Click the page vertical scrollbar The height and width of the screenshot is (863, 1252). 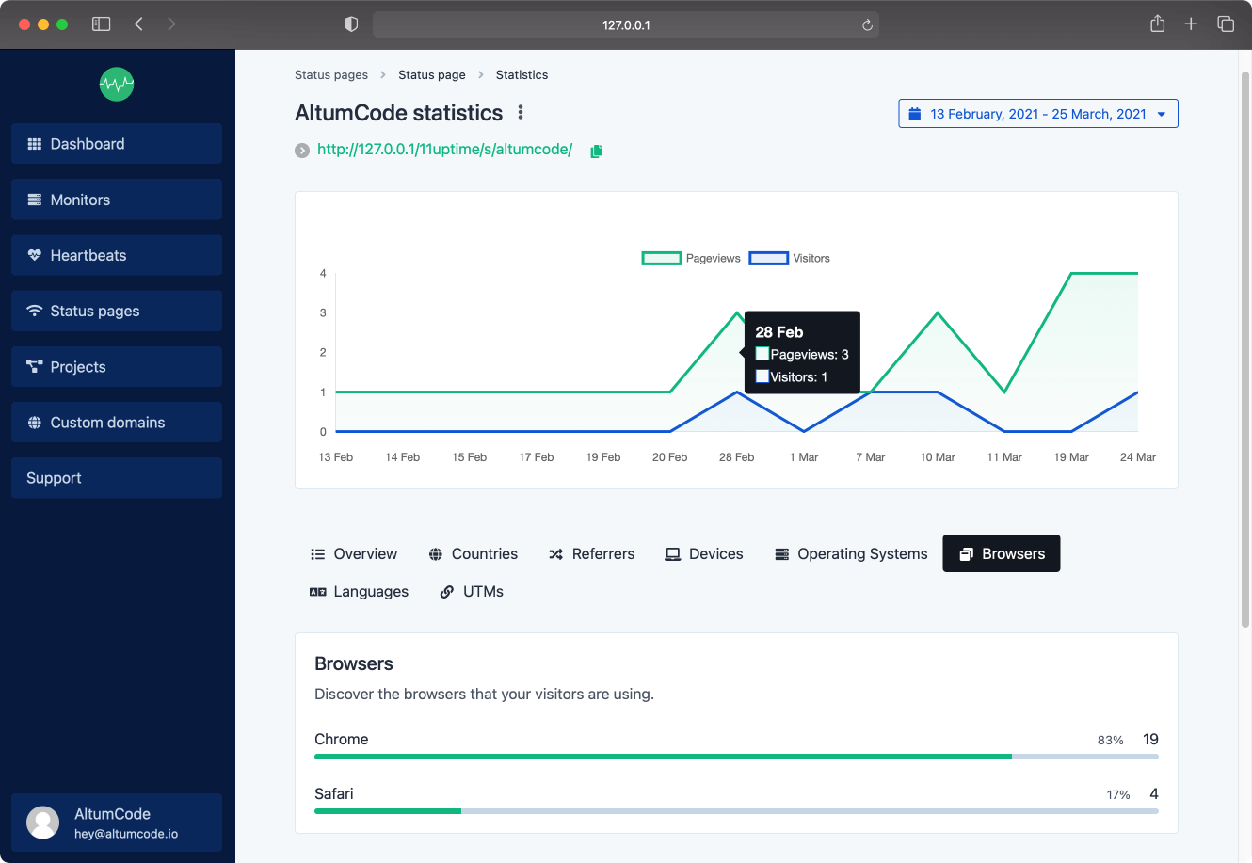tap(1245, 348)
